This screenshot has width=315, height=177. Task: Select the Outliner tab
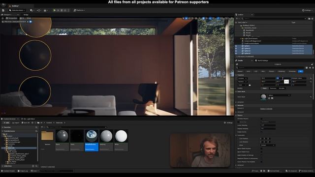[x=241, y=15]
